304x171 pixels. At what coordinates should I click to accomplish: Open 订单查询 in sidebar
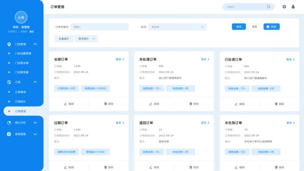tap(20, 92)
